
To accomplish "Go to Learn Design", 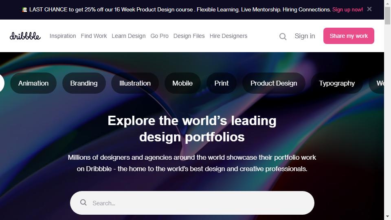I will [x=128, y=36].
